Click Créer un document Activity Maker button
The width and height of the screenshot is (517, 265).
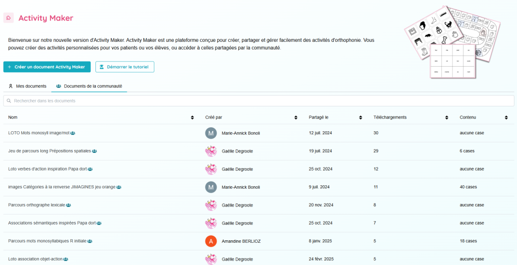click(x=47, y=67)
